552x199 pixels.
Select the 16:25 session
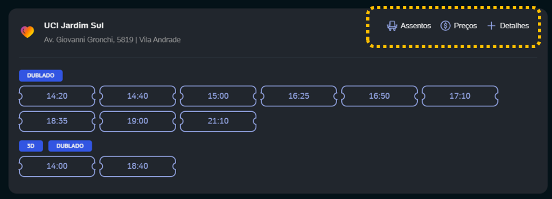point(299,96)
